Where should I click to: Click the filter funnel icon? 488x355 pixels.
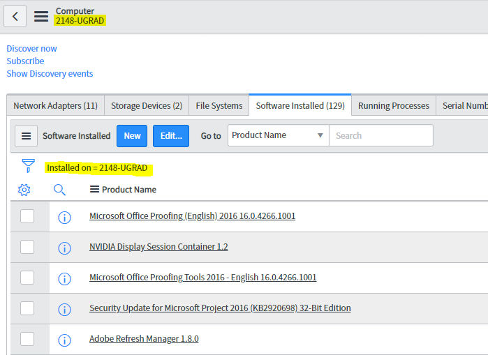coord(28,166)
